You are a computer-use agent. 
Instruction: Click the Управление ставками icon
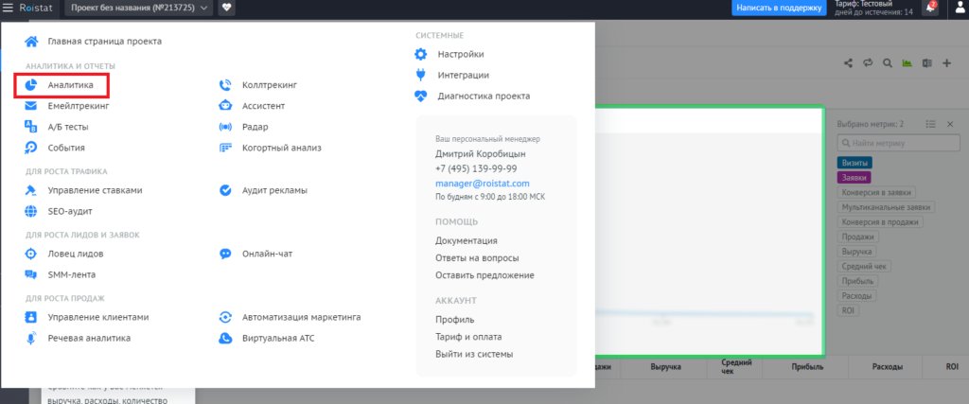31,190
